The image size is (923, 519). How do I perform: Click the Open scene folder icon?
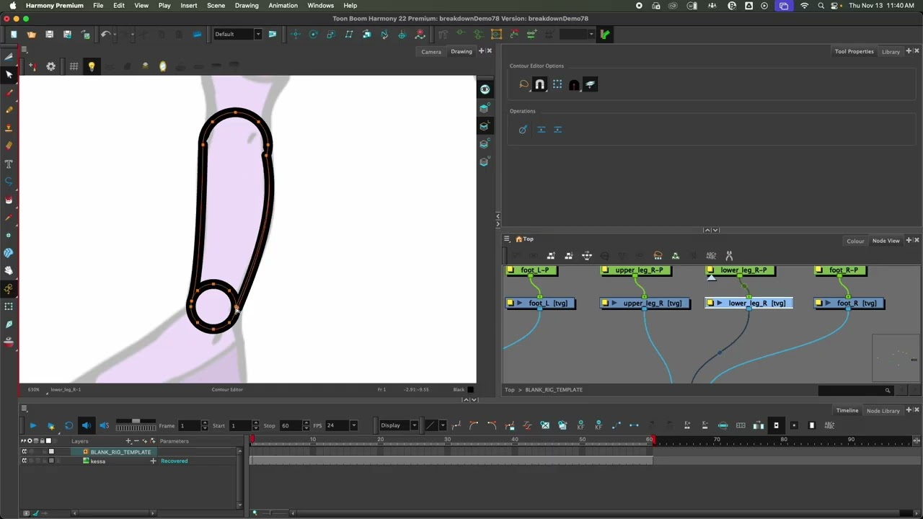[31, 34]
